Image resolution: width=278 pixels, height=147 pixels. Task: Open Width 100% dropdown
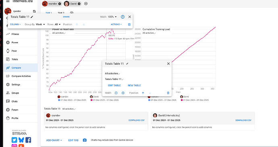pos(112,17)
